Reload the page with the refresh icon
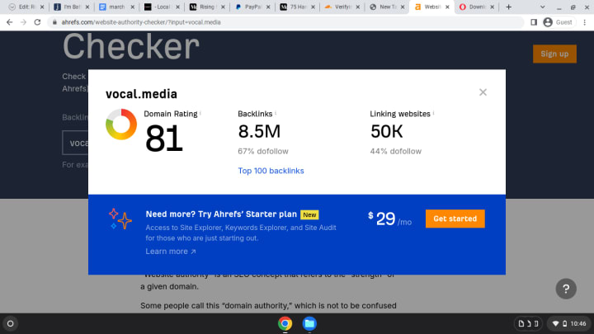This screenshot has height=334, width=594. coord(37,22)
